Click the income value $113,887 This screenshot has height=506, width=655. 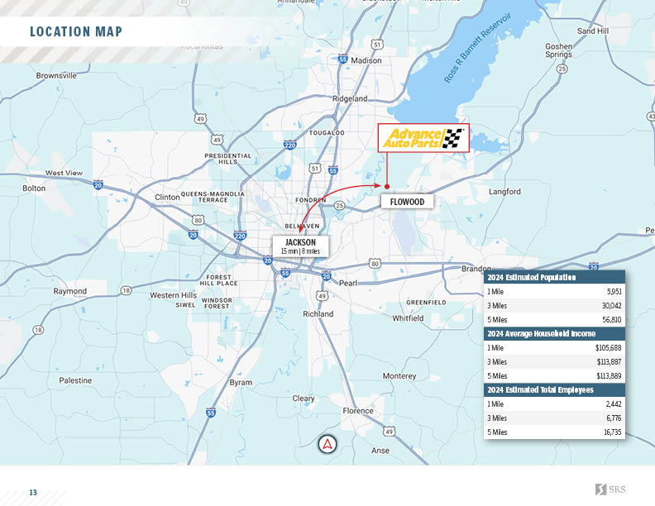(609, 362)
